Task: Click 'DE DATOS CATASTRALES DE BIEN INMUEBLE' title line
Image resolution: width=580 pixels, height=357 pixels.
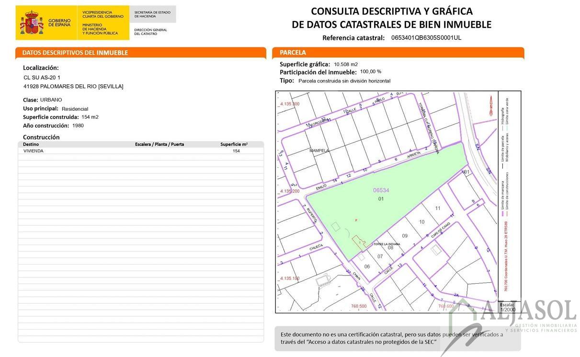Action: click(392, 24)
